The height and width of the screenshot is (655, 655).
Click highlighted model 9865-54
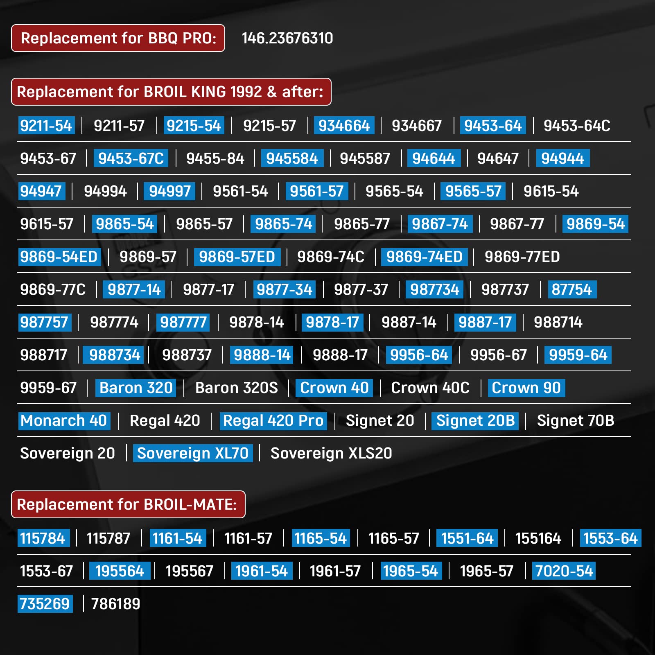[x=125, y=224]
